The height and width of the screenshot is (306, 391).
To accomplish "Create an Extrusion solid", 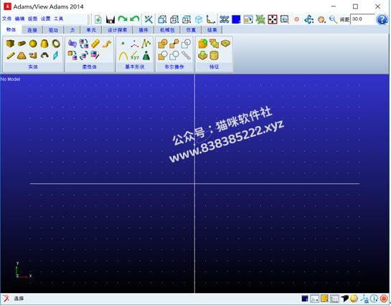I will click(x=33, y=55).
